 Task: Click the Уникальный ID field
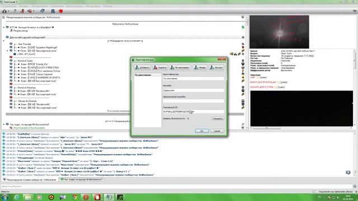(194, 112)
